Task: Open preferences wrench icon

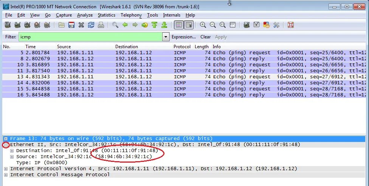Action: tap(276, 25)
